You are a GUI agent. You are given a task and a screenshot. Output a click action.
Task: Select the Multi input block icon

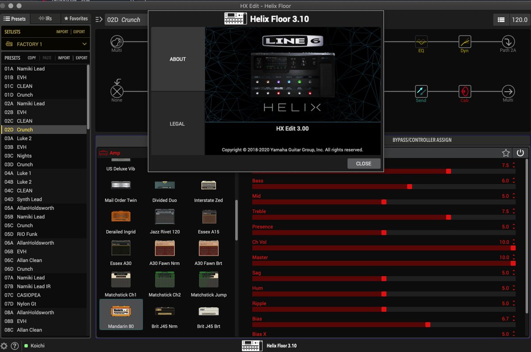point(117,42)
